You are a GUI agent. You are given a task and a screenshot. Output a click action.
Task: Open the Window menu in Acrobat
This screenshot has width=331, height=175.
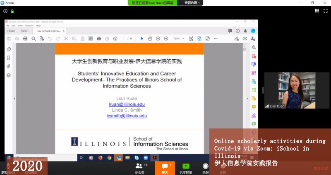(29, 26)
